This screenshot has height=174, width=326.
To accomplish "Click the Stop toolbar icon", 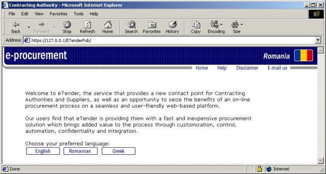I will pyautogui.click(x=67, y=25).
